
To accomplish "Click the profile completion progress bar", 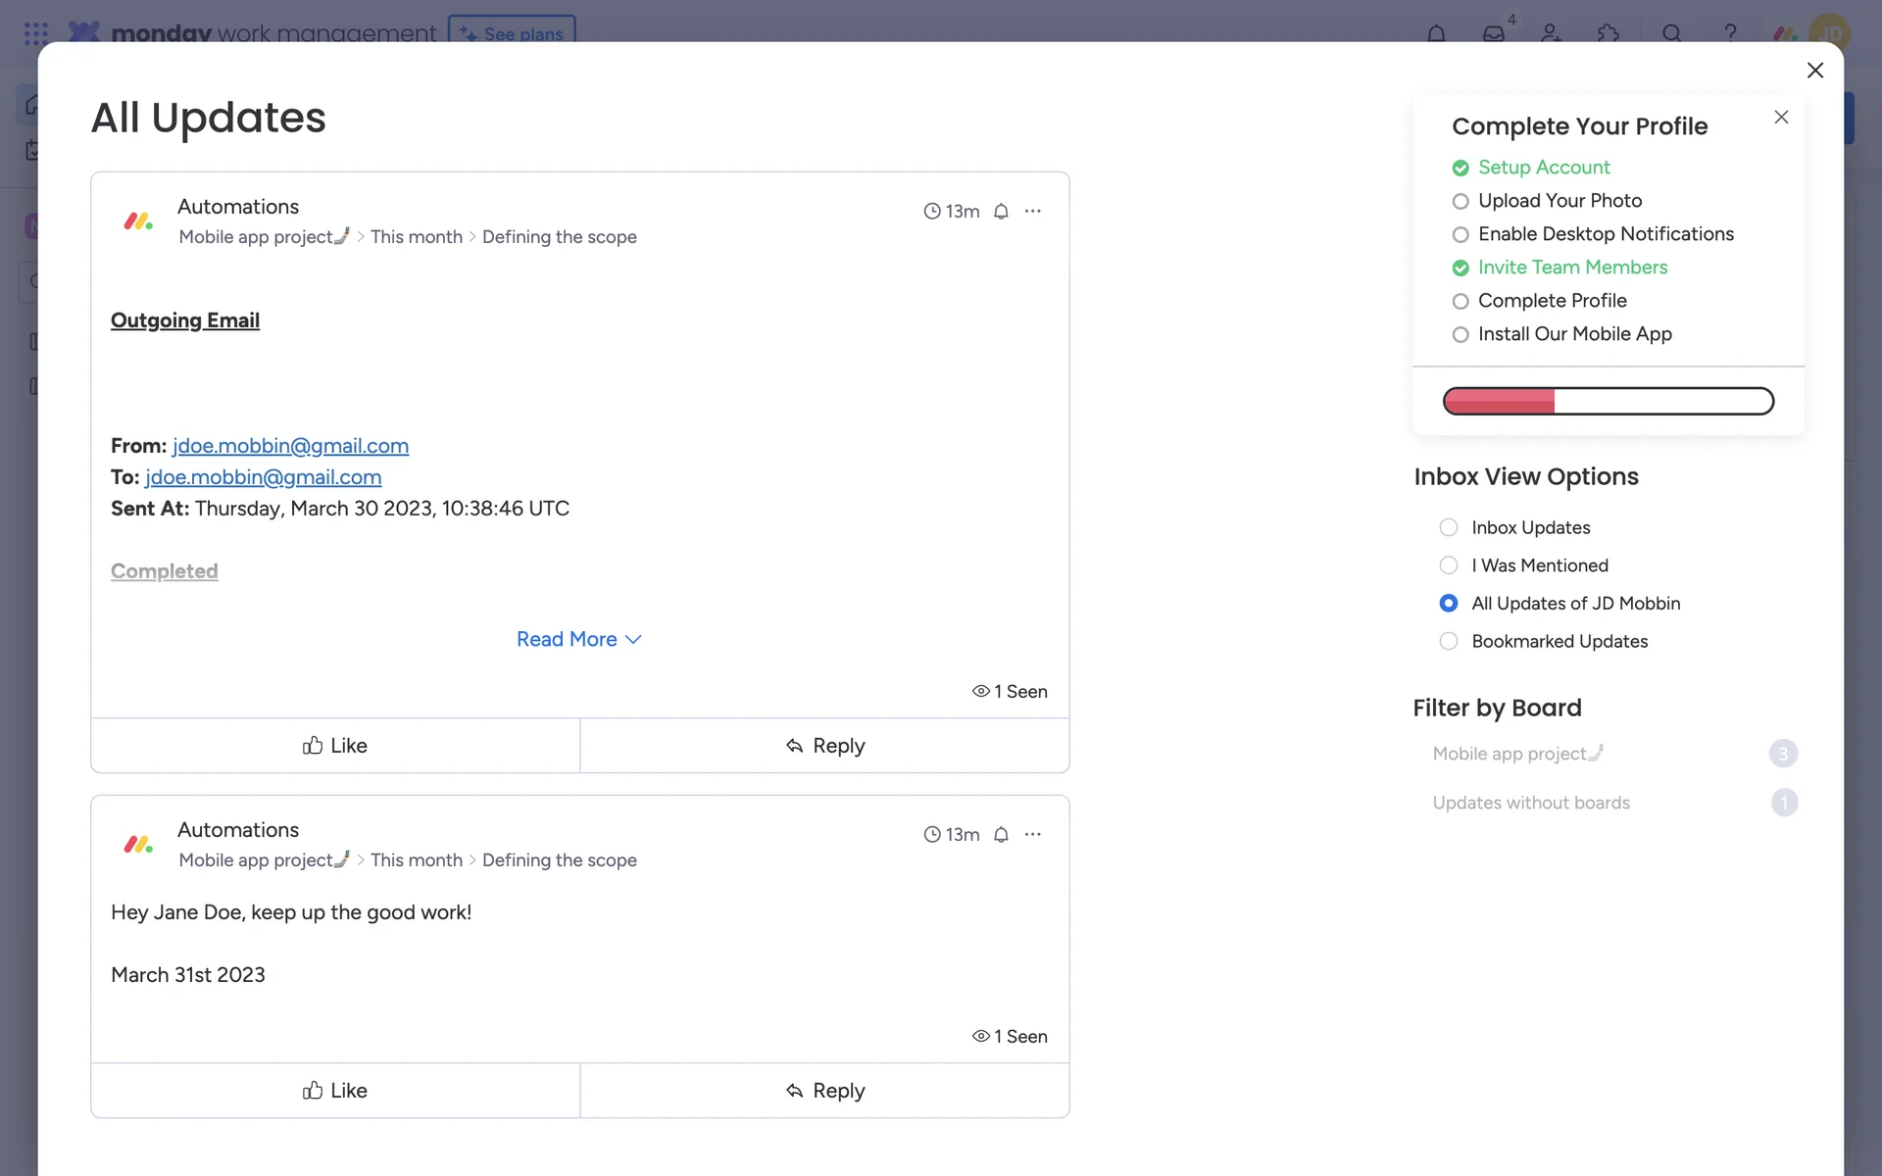I will click(x=1608, y=401).
